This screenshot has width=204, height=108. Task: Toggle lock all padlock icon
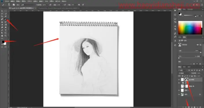tap(192, 76)
